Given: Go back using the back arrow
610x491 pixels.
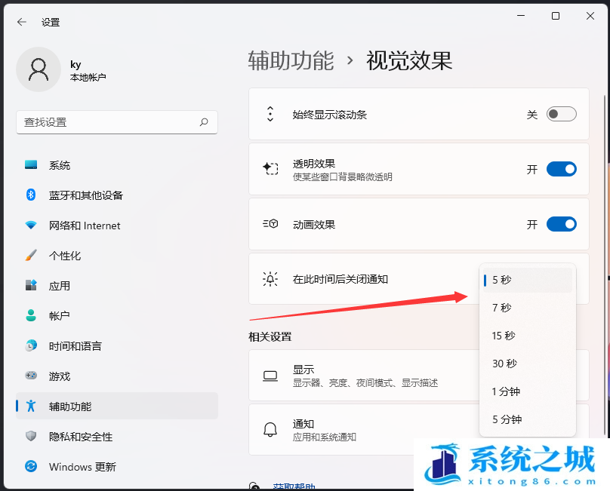Looking at the screenshot, I should coord(22,22).
